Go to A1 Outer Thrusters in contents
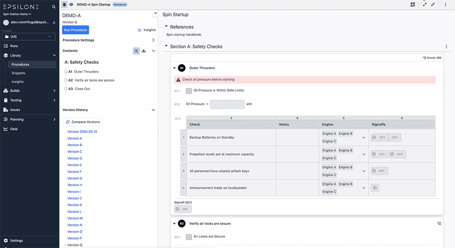This screenshot has width=455, height=248. [83, 72]
